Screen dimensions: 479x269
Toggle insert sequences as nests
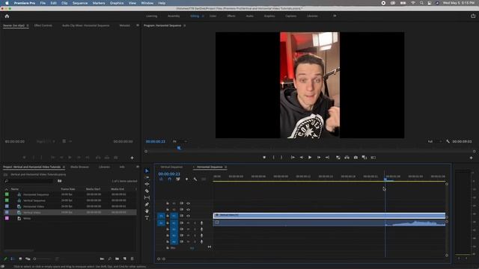[x=162, y=179]
